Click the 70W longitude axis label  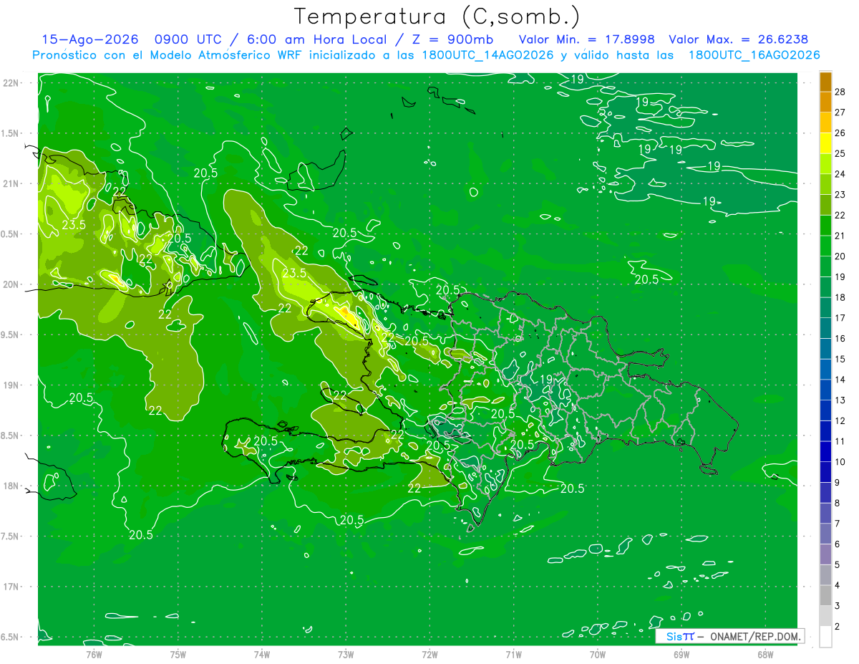coord(598,654)
